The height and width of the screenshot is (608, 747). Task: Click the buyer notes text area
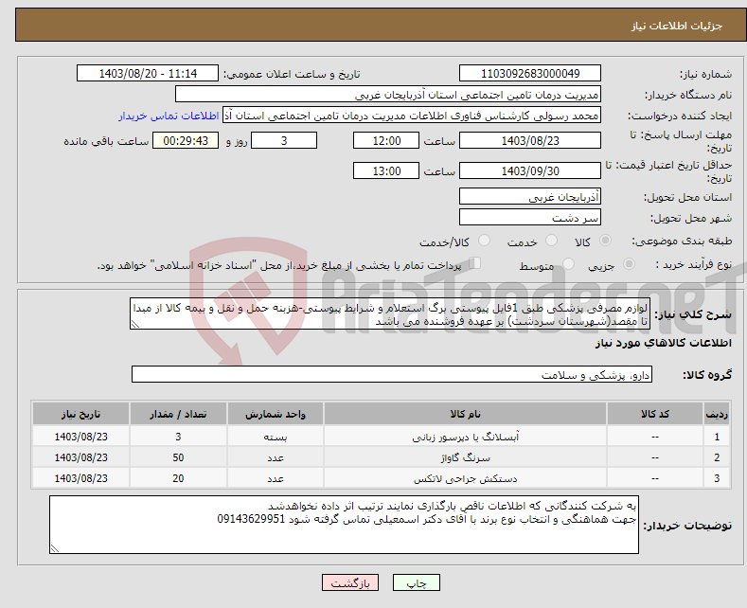point(344,525)
